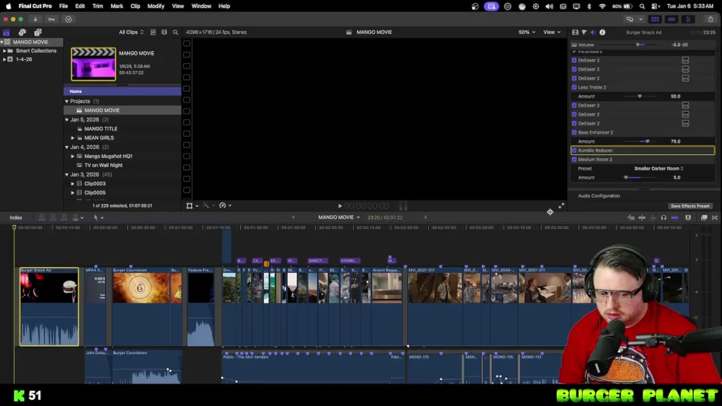Image resolution: width=722 pixels, height=406 pixels.
Task: Uncheck the Rumble Reducer effect
Action: (574, 151)
